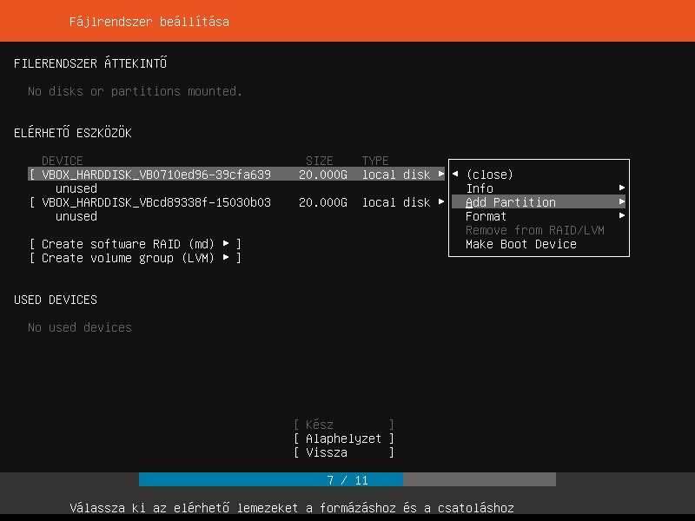
Task: Open Create software RAID (md) menu
Action: pyautogui.click(x=135, y=244)
